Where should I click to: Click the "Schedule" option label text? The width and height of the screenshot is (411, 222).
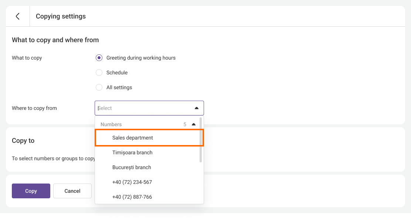click(117, 73)
